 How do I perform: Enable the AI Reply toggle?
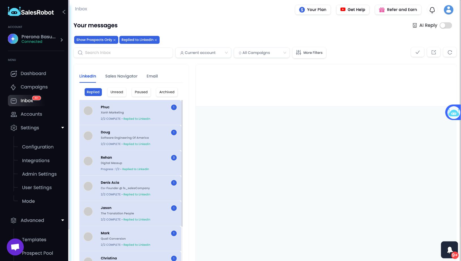click(x=446, y=25)
